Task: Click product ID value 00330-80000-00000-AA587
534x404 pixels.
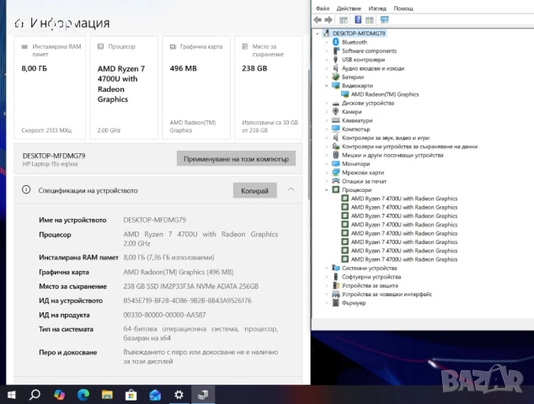Action: pyautogui.click(x=164, y=315)
